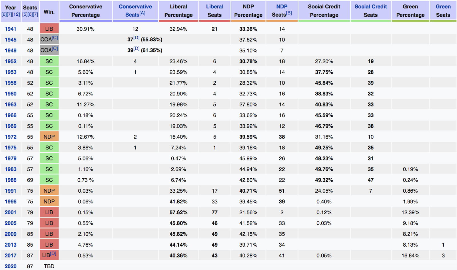This screenshot has height=270, width=457.
Task: Click the LIB winner cell for 1941
Action: coord(49,29)
